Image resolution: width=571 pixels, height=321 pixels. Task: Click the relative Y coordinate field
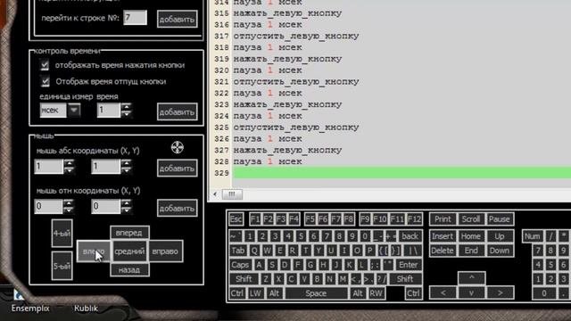tap(105, 206)
